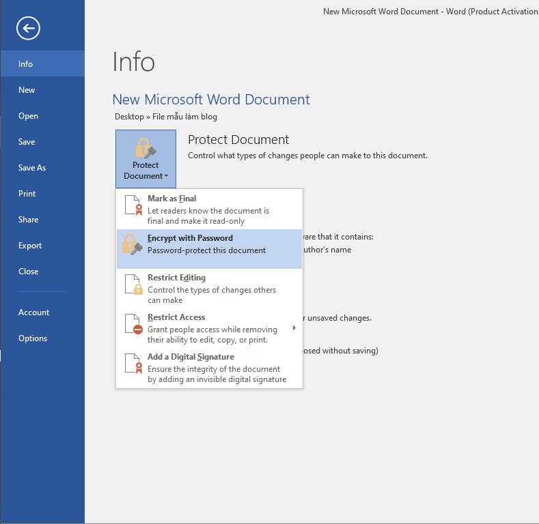Go to the Open file page
539x524 pixels.
[x=28, y=116]
